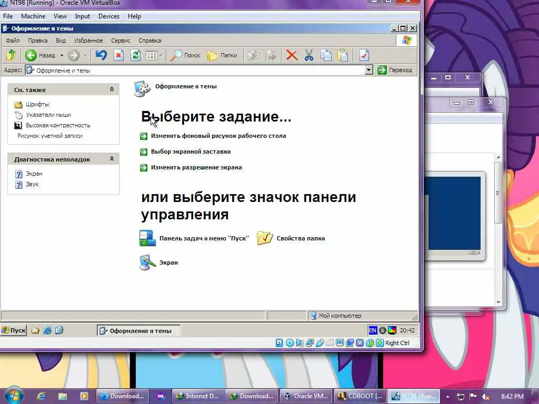Click the Оформление и темы taskbar button
This screenshot has width=539, height=404.
click(x=138, y=331)
